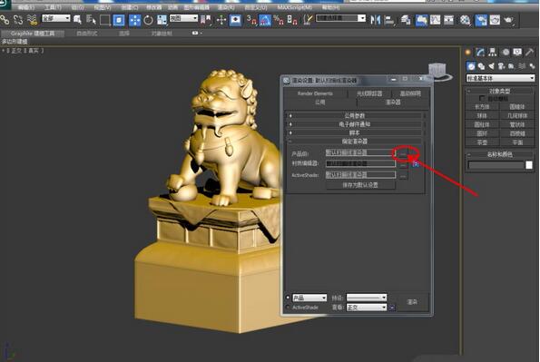
Task: Click the Unlink Selection tool icon
Action: pyautogui.click(x=18, y=20)
